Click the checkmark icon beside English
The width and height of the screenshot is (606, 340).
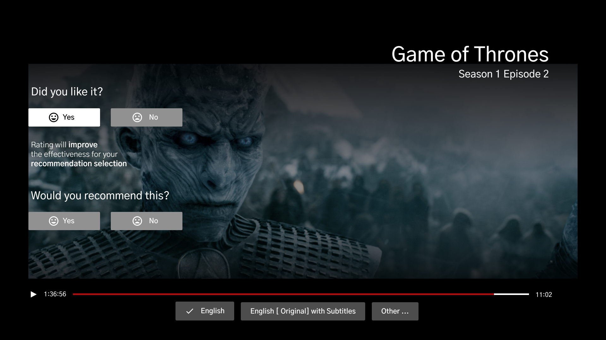[190, 311]
